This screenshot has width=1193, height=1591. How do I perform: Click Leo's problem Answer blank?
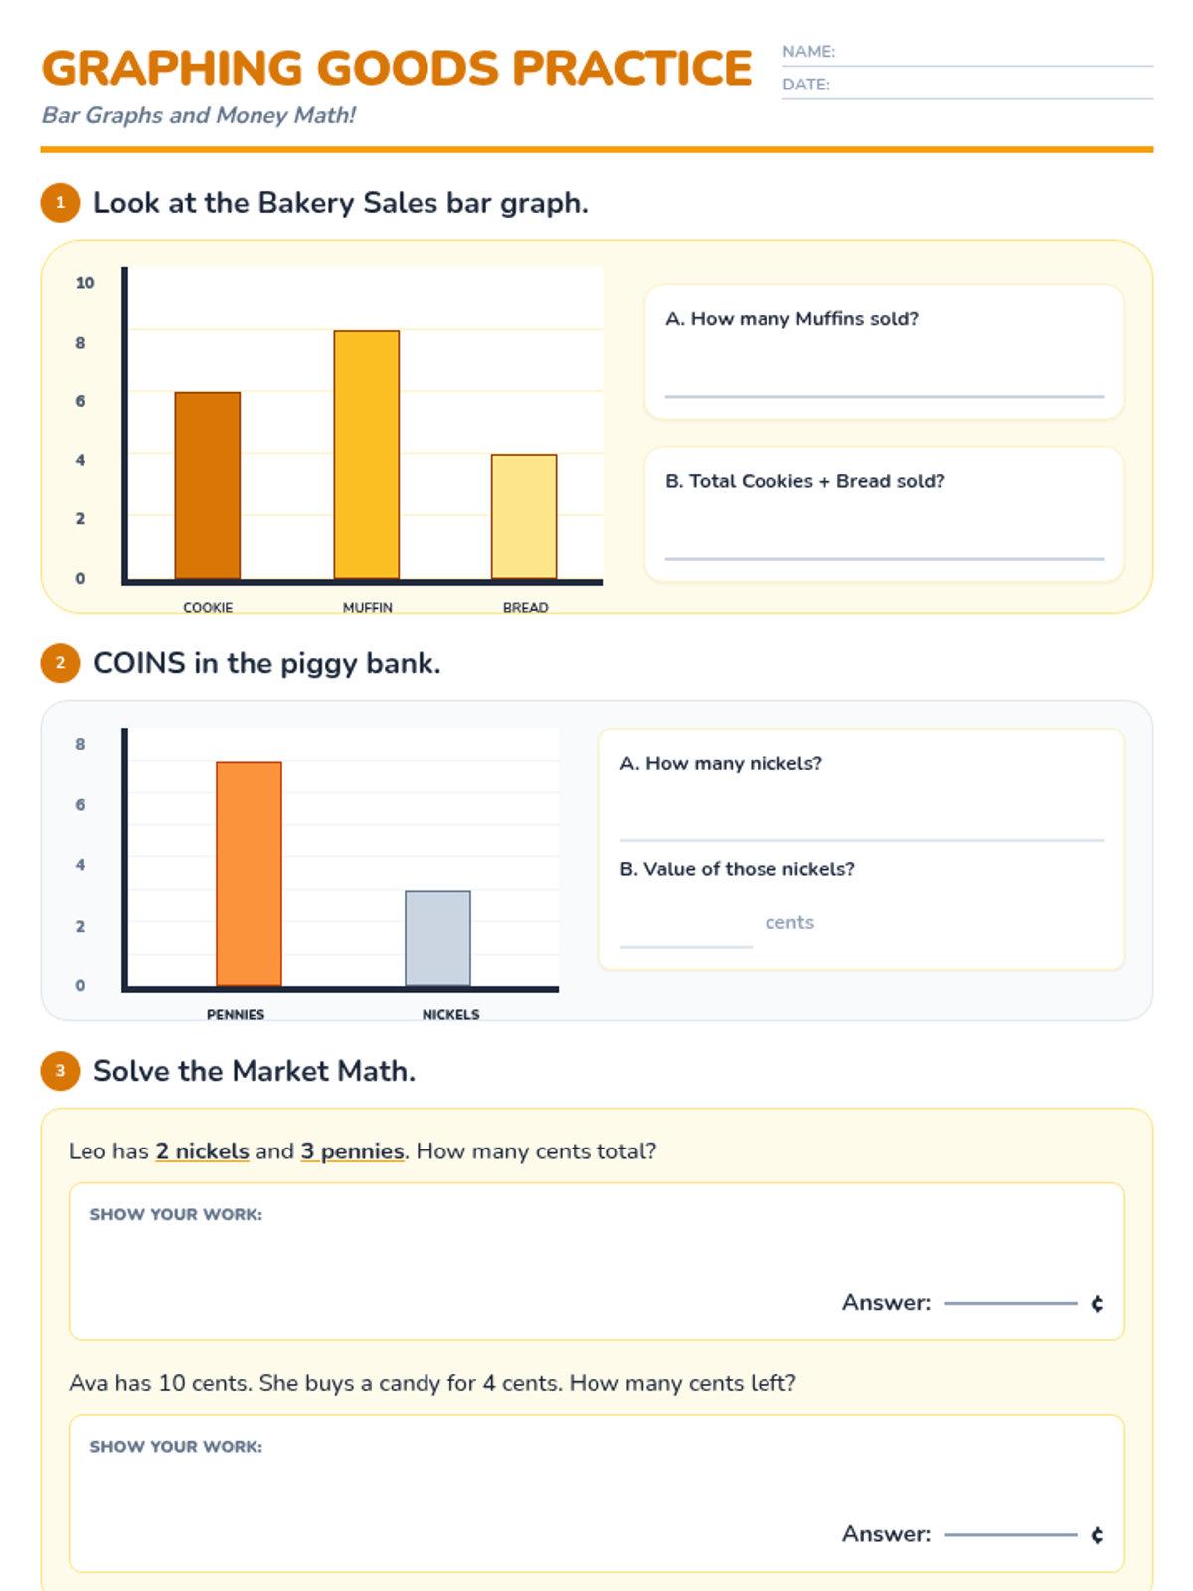pyautogui.click(x=1010, y=1302)
